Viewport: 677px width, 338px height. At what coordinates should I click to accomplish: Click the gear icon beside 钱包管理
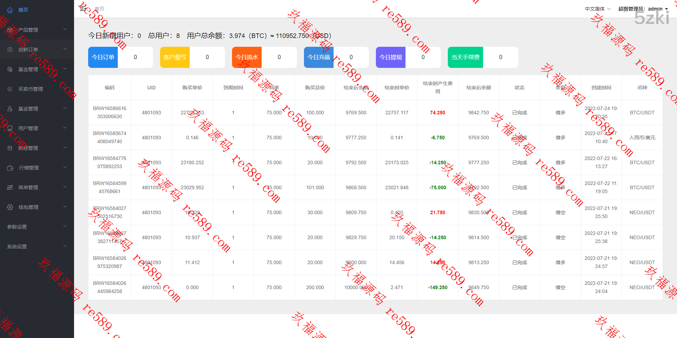coord(10,207)
